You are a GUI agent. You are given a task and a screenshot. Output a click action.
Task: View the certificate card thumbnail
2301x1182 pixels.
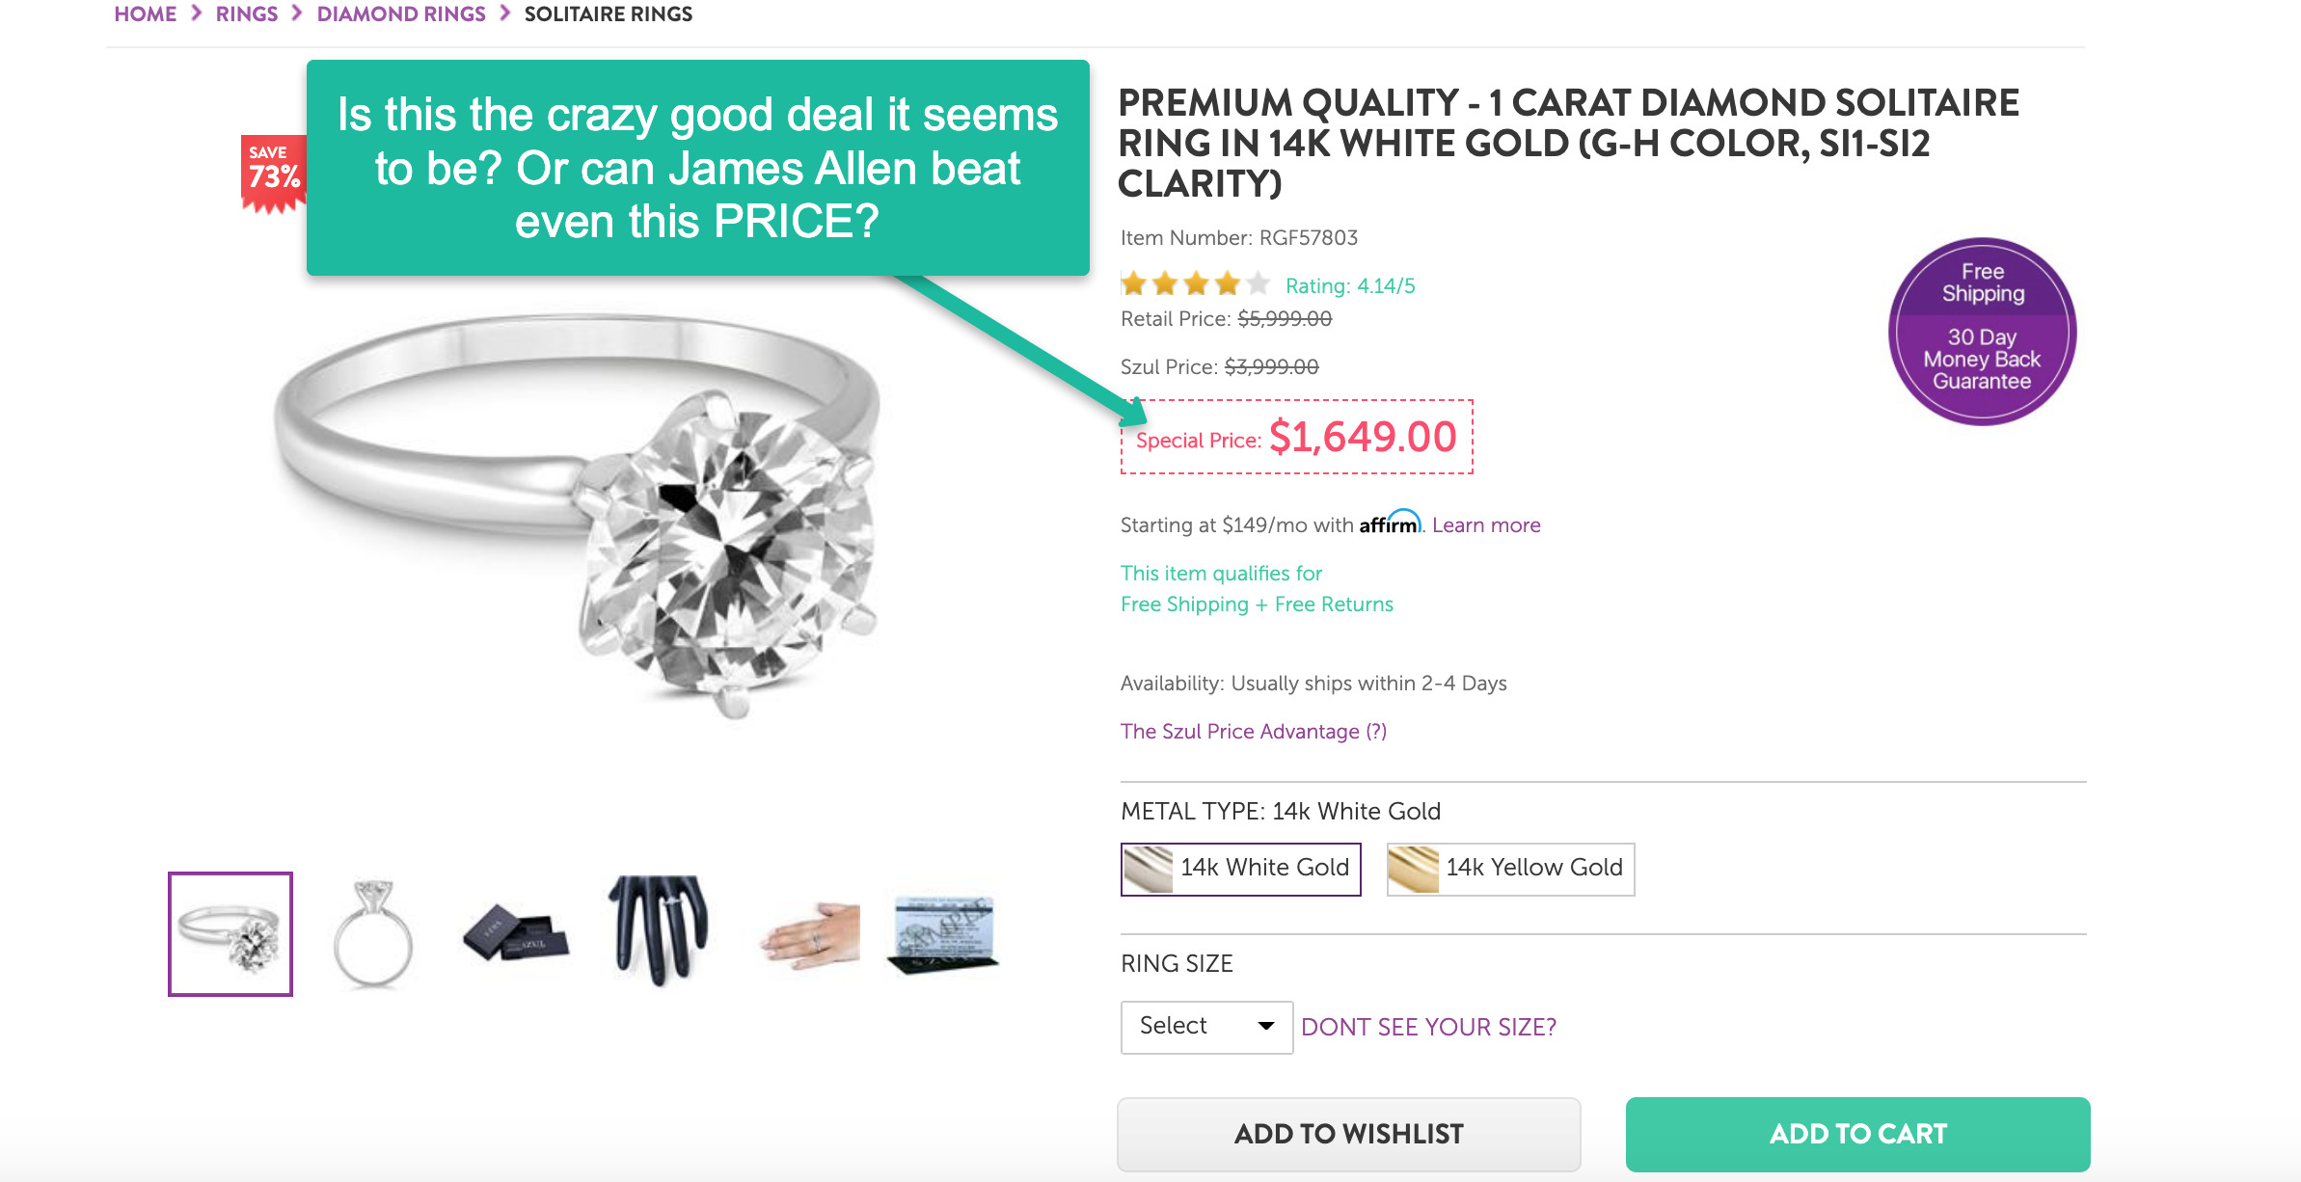(944, 933)
